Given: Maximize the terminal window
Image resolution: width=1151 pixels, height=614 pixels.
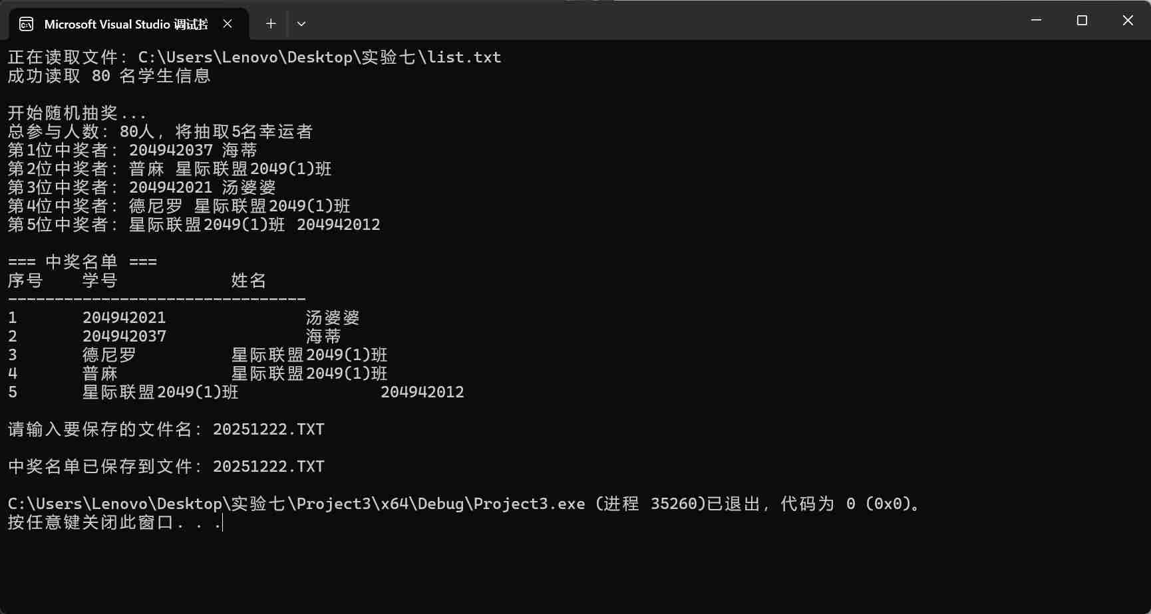Looking at the screenshot, I should point(1082,21).
